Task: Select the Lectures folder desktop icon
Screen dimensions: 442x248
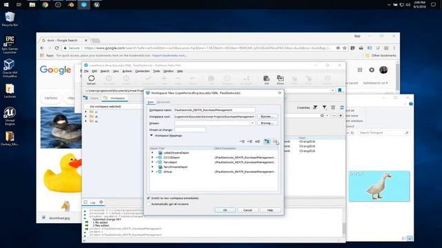Action: click(x=10, y=91)
